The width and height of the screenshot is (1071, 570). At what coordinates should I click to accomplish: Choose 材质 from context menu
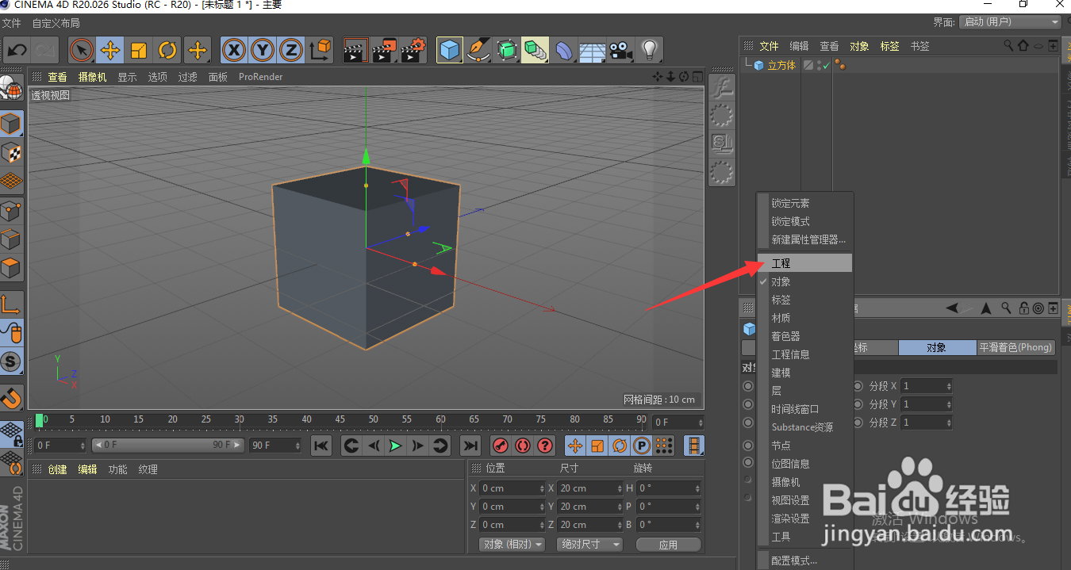(804, 318)
